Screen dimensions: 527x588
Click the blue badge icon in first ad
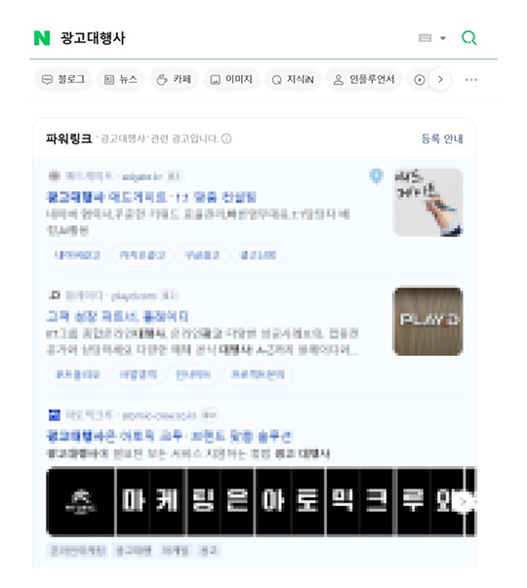(376, 176)
